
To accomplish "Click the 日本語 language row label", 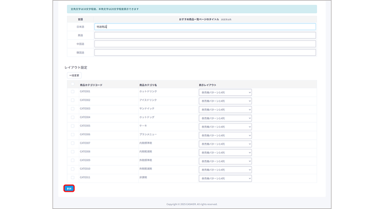I will pyautogui.click(x=80, y=27).
